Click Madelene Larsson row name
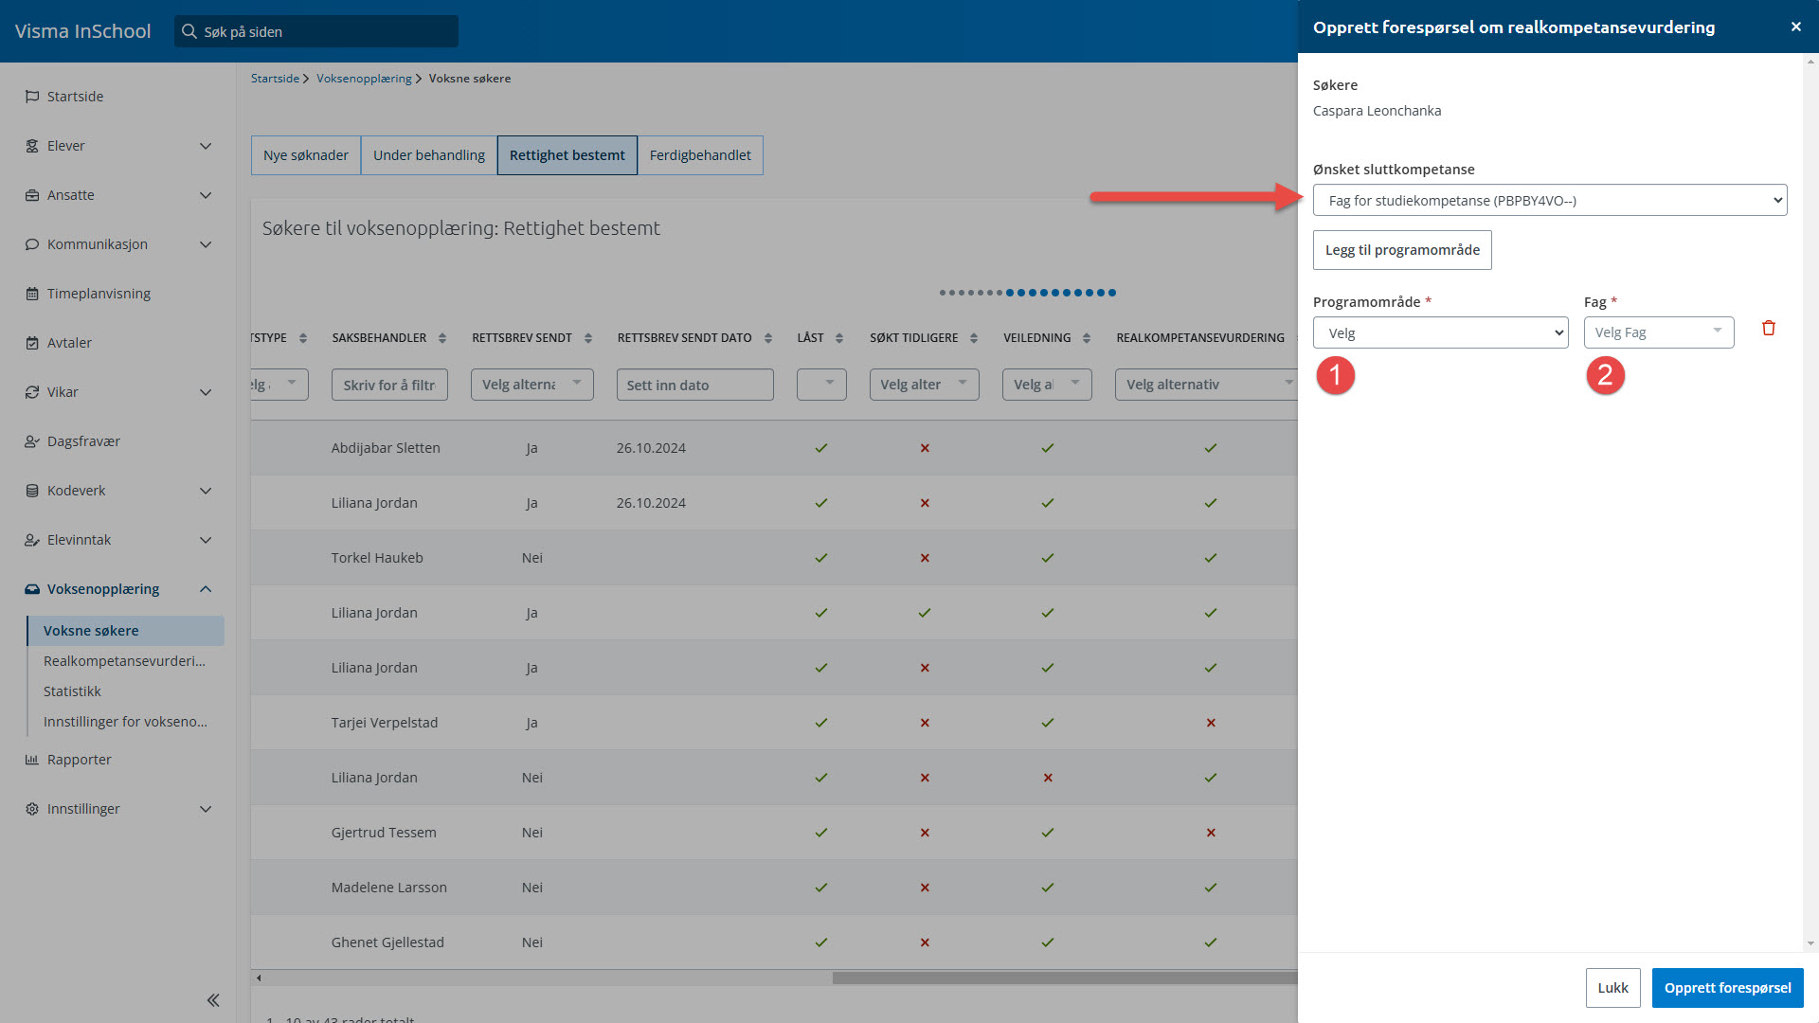 [x=389, y=888]
